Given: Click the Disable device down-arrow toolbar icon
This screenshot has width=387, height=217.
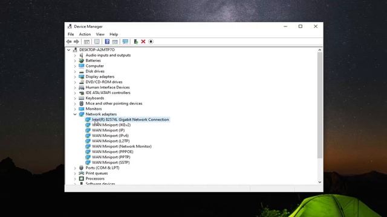Looking at the screenshot, I should 151,42.
